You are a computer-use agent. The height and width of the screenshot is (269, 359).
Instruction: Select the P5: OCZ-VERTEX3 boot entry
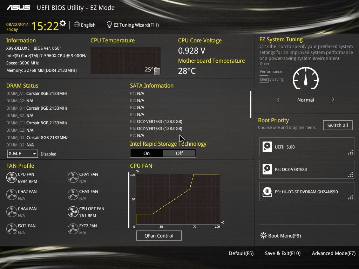click(x=307, y=169)
